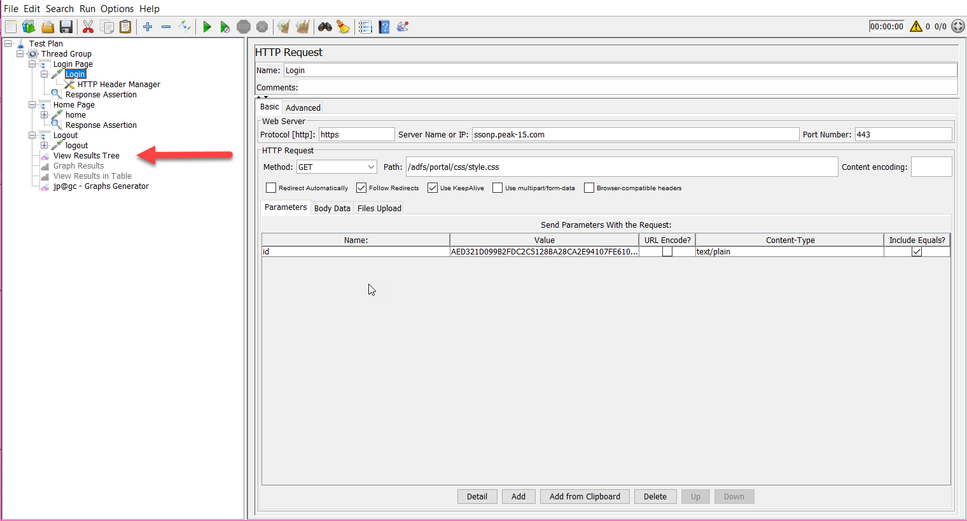Click the Stop sign icon
The height and width of the screenshot is (521, 967).
click(244, 27)
